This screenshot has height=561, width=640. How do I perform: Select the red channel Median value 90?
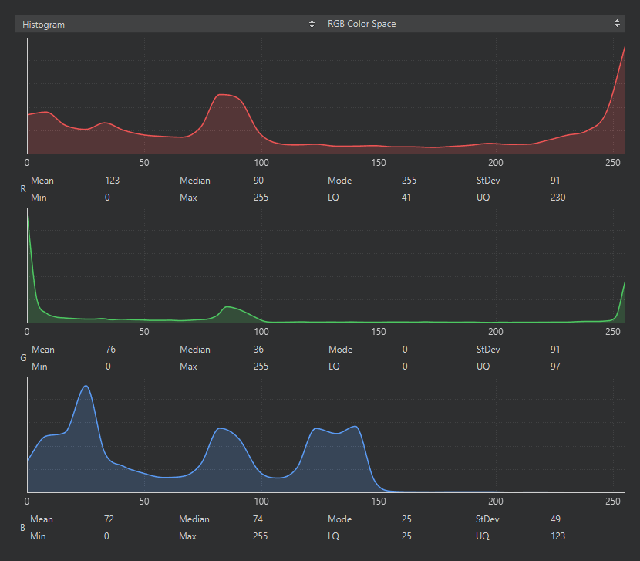pyautogui.click(x=258, y=181)
